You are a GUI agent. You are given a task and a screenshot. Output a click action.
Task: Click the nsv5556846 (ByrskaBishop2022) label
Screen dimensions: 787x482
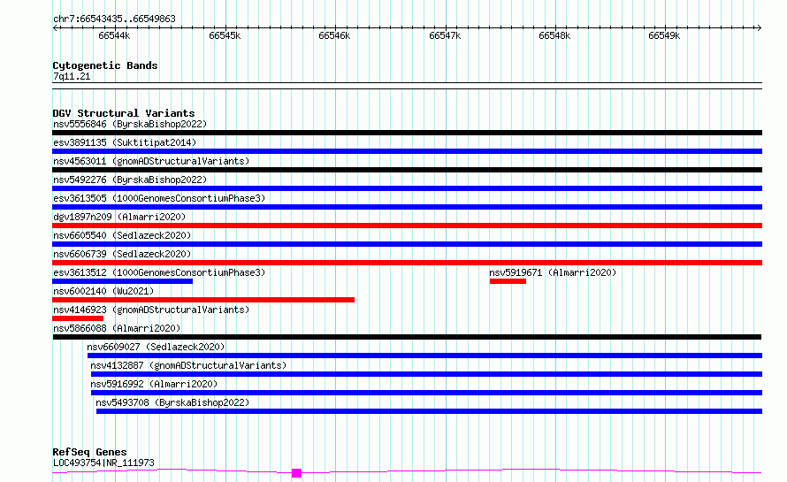[x=130, y=124]
